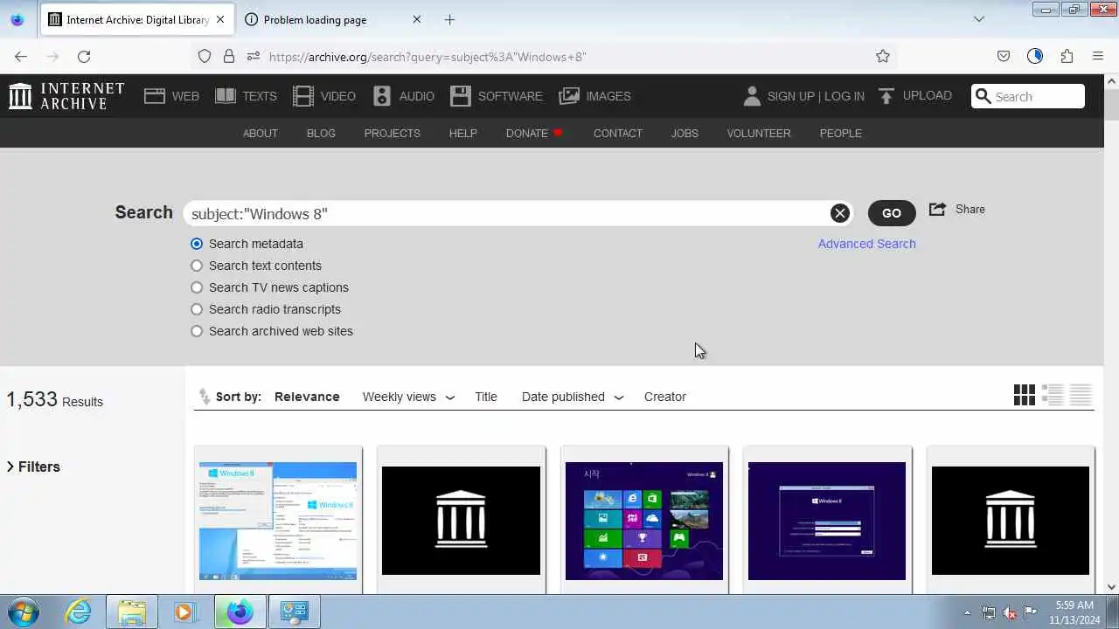Screen dimensions: 1119x629
Task: Select Search metadata option
Action: tap(197, 244)
